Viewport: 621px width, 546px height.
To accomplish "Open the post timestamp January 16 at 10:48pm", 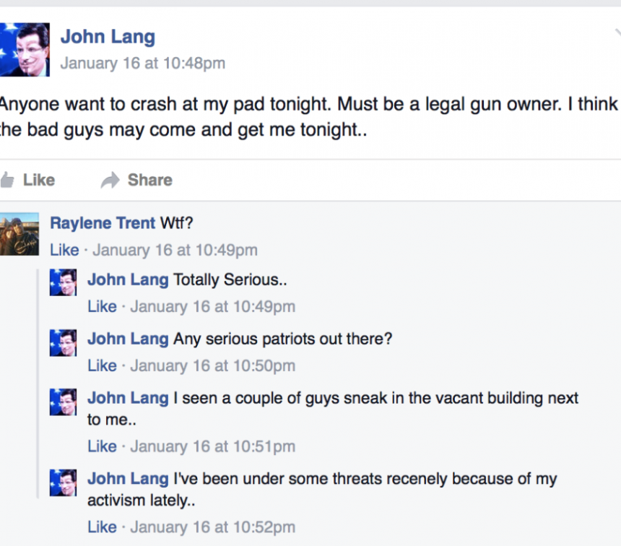I will point(143,63).
